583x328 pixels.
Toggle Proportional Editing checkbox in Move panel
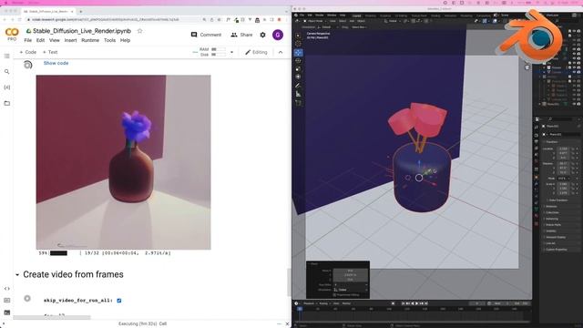click(x=334, y=294)
